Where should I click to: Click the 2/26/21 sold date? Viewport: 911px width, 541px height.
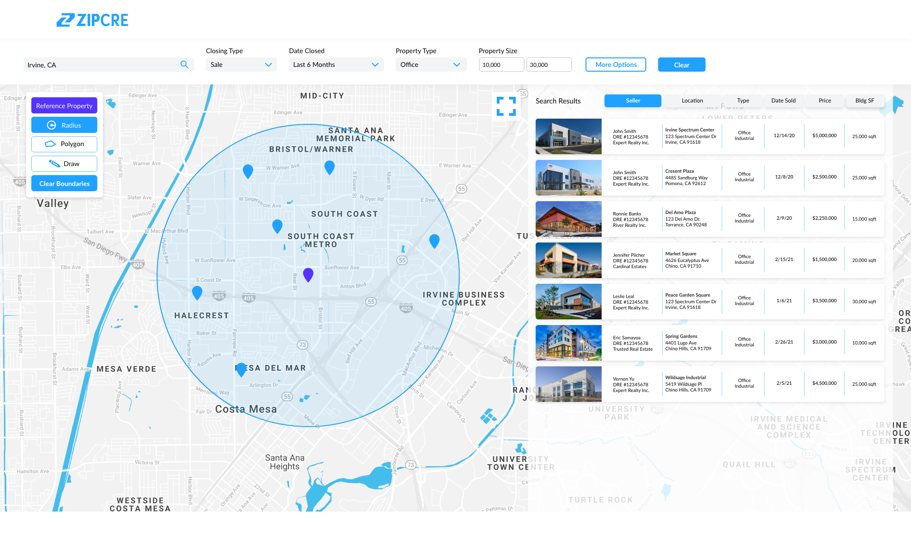tap(784, 342)
